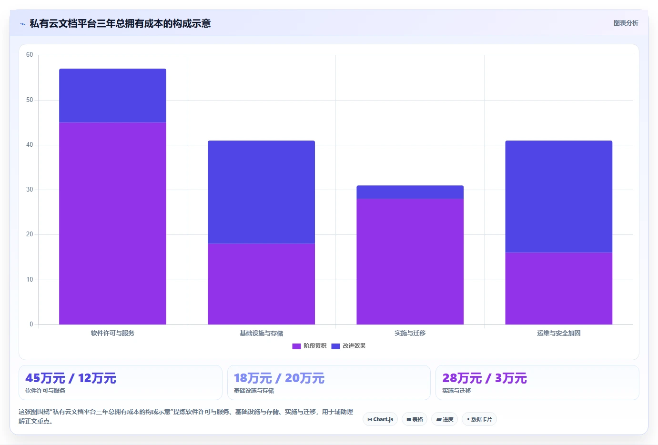Toggle the purple 阶段累积 legend swatch

296,346
